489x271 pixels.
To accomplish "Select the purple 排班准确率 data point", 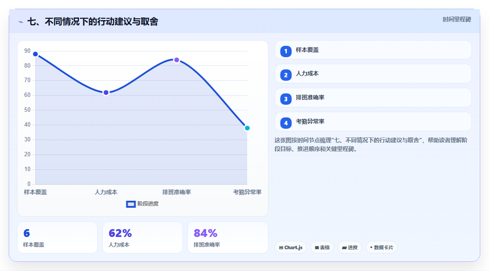I will tap(176, 60).
